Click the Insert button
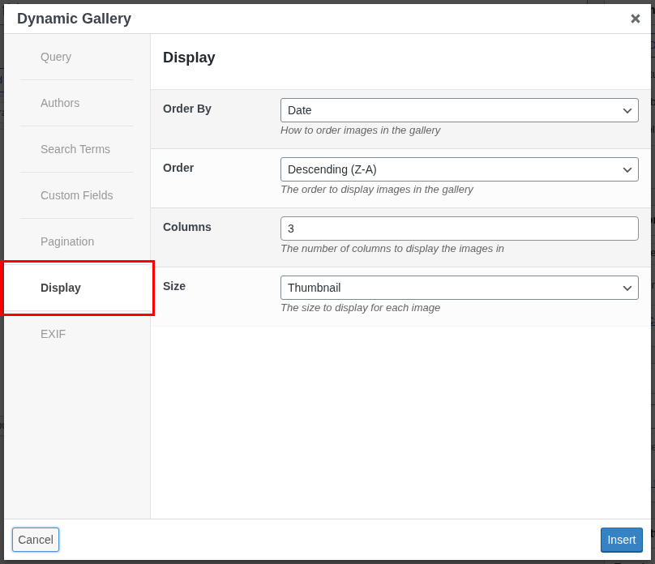Viewport: 655px width, 564px height. point(621,540)
